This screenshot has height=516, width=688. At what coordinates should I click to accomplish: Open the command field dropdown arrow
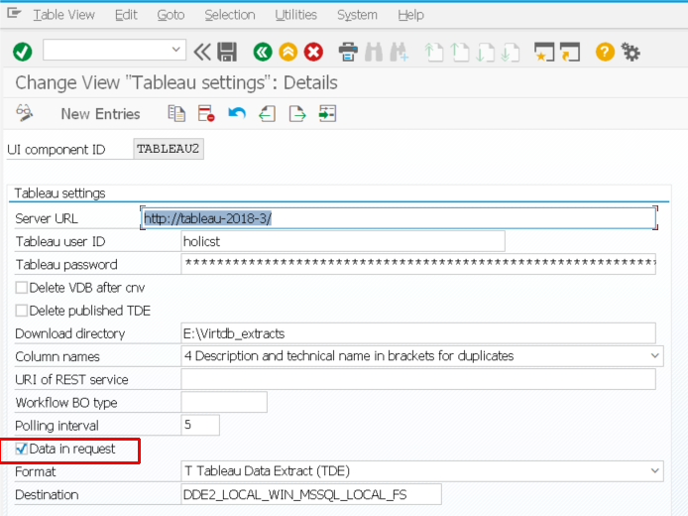(175, 50)
